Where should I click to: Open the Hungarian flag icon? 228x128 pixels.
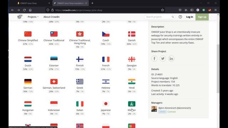(x=28, y=104)
